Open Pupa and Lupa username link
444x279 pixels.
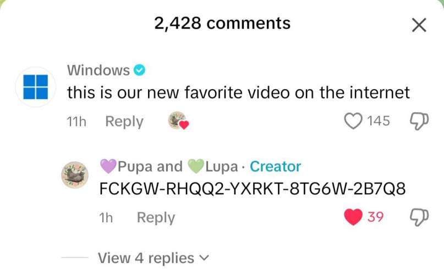[x=169, y=166]
